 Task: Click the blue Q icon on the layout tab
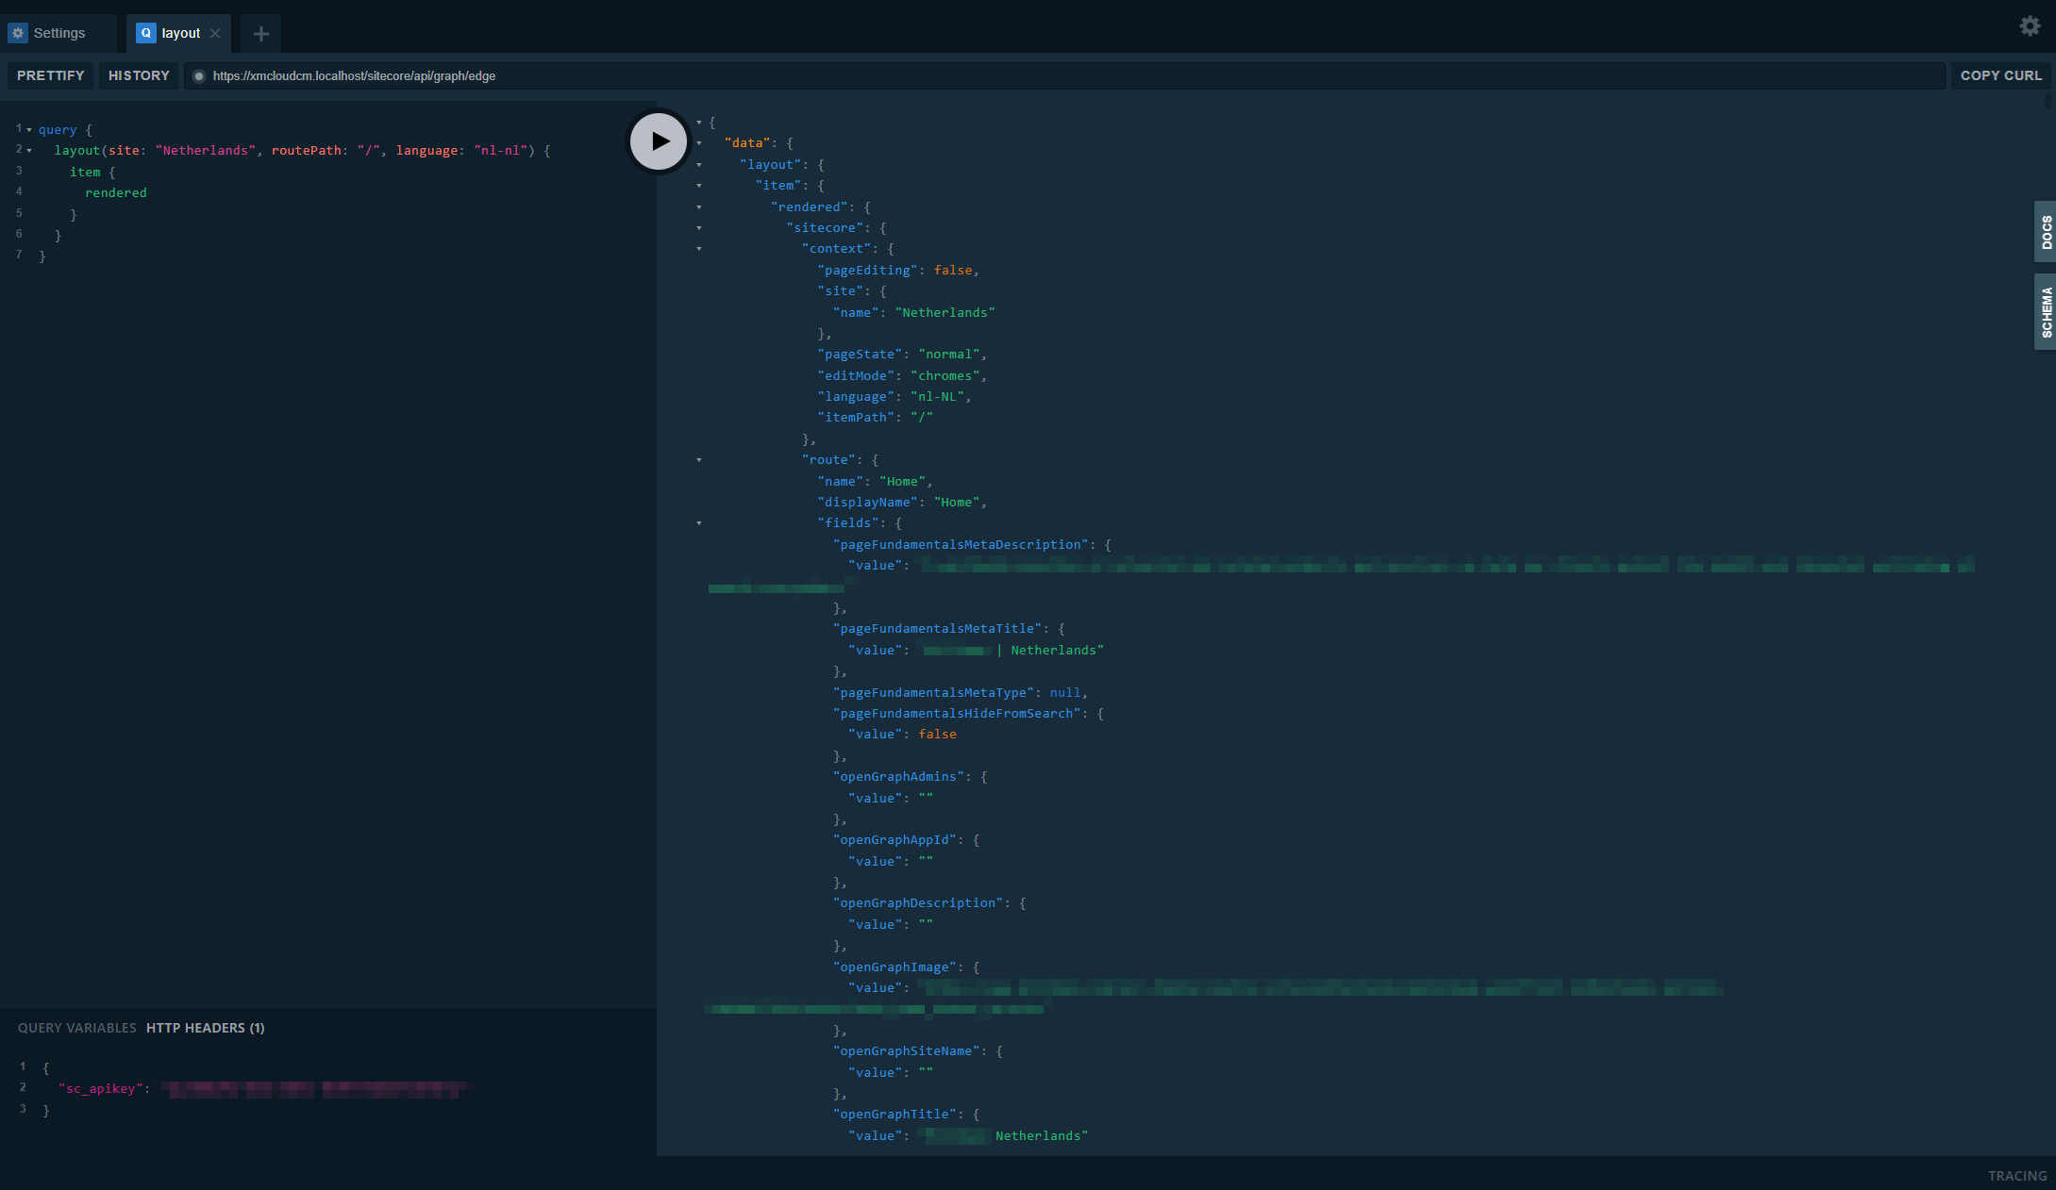(146, 33)
